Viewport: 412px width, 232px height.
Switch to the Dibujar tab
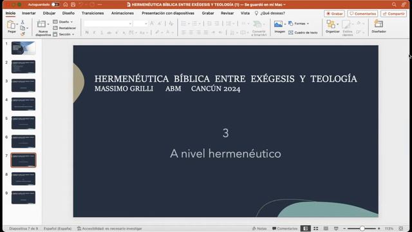tap(49, 13)
